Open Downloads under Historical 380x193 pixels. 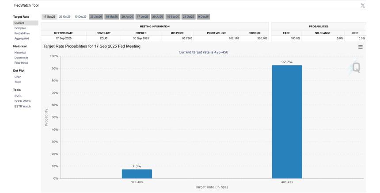click(x=21, y=58)
